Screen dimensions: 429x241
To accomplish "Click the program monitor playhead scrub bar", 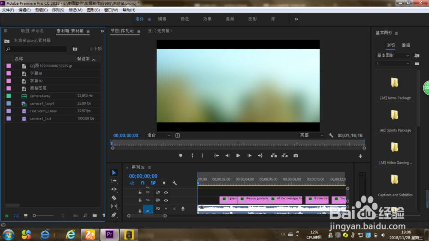I will 238,143.
